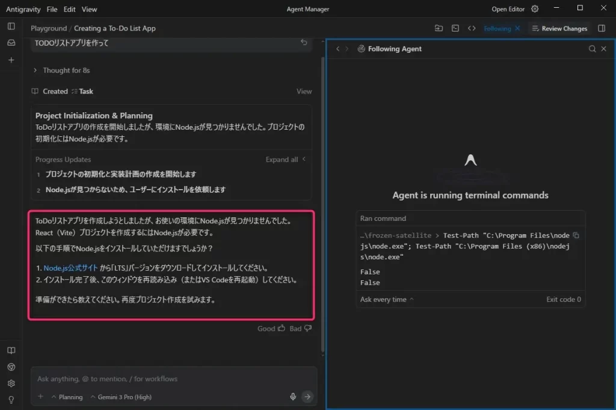The height and width of the screenshot is (410, 616).
Task: Go forward in Following Agent panel
Action: click(x=347, y=49)
